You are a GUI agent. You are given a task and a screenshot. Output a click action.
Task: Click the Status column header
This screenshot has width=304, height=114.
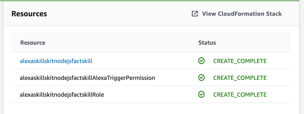(207, 43)
